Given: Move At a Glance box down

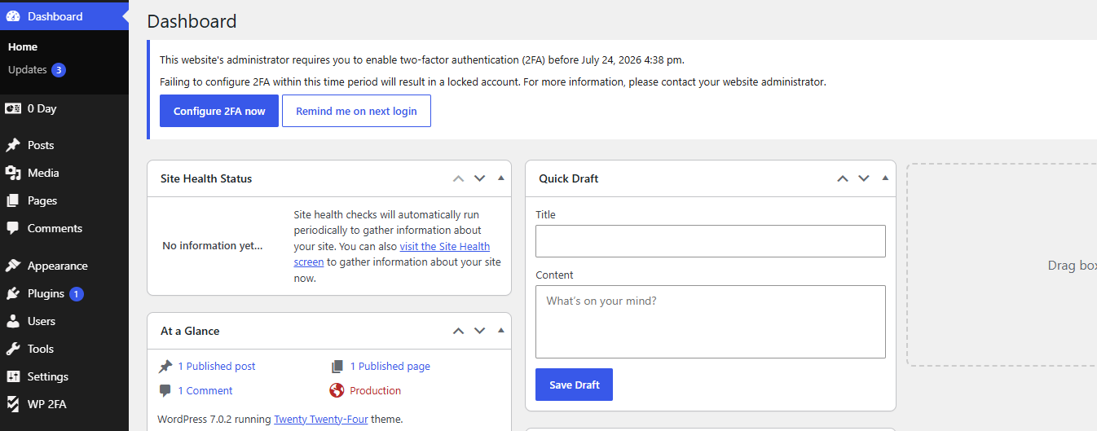Looking at the screenshot, I should (x=480, y=331).
